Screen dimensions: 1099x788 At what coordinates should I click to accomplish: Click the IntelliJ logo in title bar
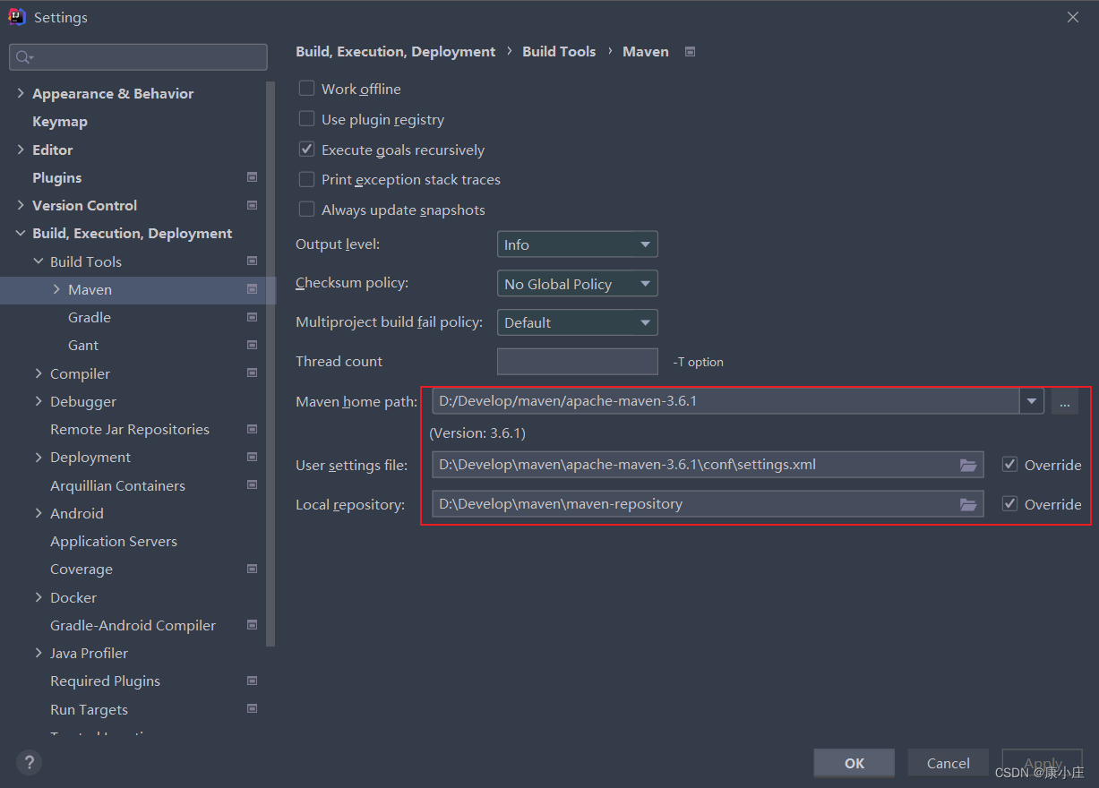pyautogui.click(x=17, y=17)
